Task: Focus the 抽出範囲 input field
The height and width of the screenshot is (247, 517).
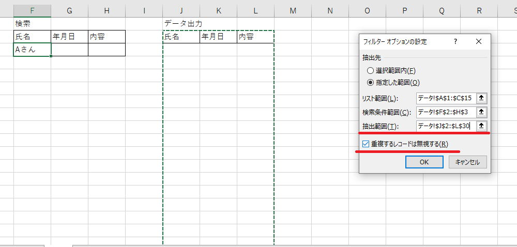Action: [x=447, y=126]
